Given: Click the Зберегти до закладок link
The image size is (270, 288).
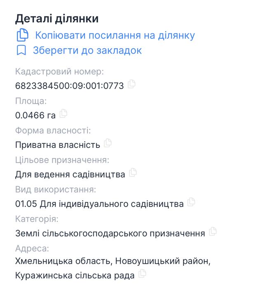Looking at the screenshot, I should point(87,51).
